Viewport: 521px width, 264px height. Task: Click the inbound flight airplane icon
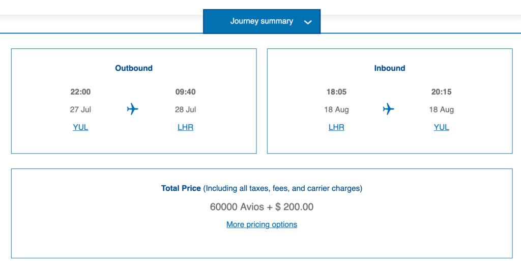tap(389, 109)
